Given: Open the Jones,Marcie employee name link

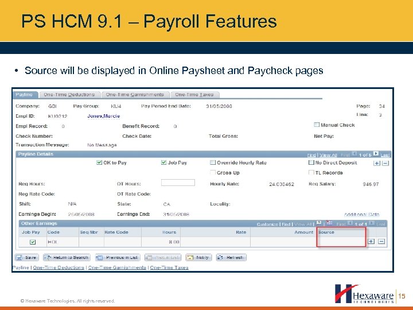Looking at the screenshot, I should (x=103, y=116).
